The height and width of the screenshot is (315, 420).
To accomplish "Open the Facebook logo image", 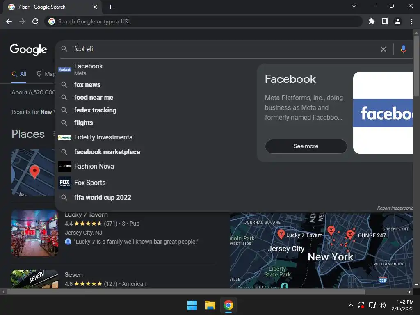I will (383, 113).
